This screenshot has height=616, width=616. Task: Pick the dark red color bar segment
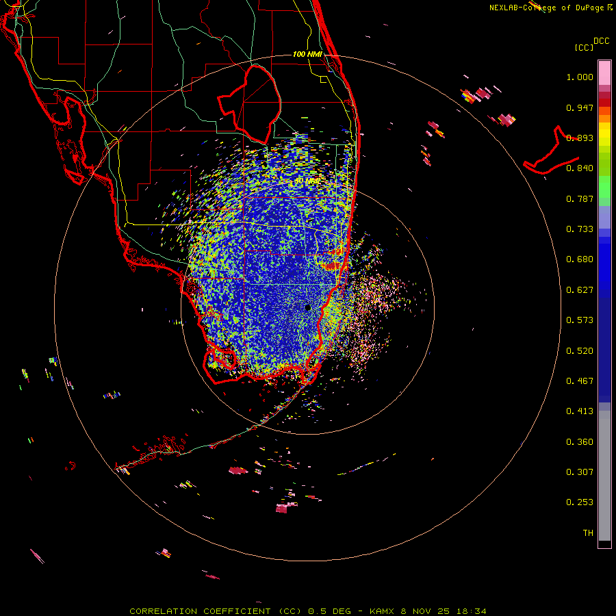[x=604, y=102]
